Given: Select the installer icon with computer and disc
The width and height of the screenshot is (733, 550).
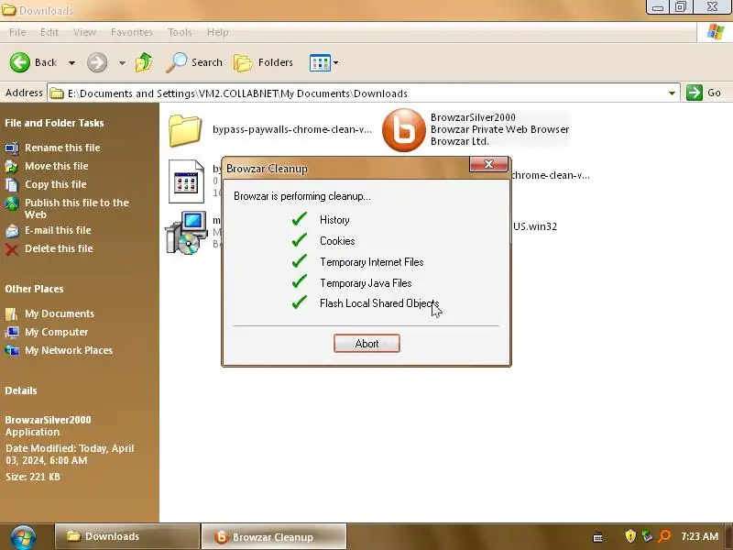Looking at the screenshot, I should [186, 233].
